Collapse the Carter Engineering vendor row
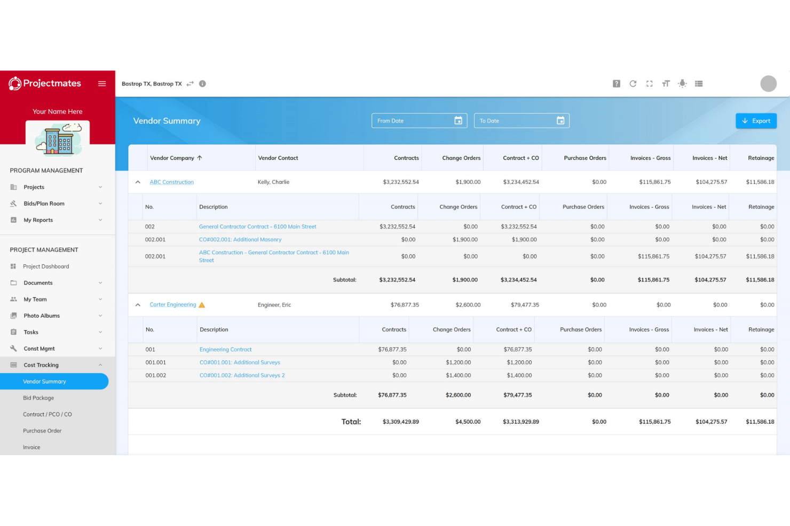This screenshot has width=790, height=526. click(138, 305)
